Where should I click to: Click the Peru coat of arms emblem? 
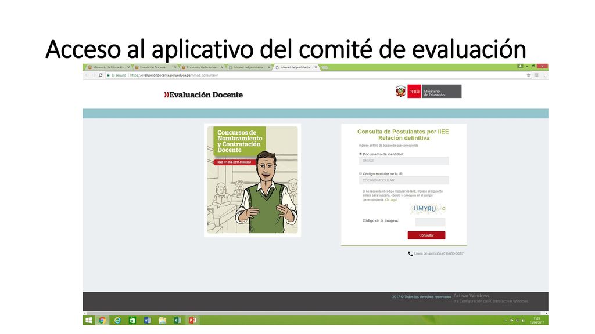(401, 91)
